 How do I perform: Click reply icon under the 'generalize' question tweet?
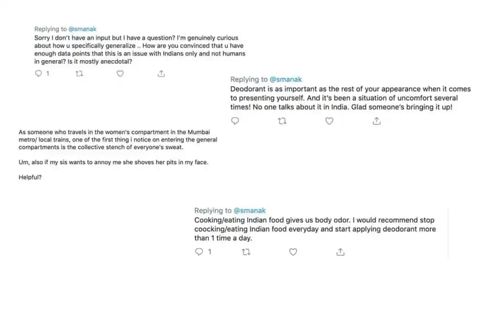tap(38, 74)
